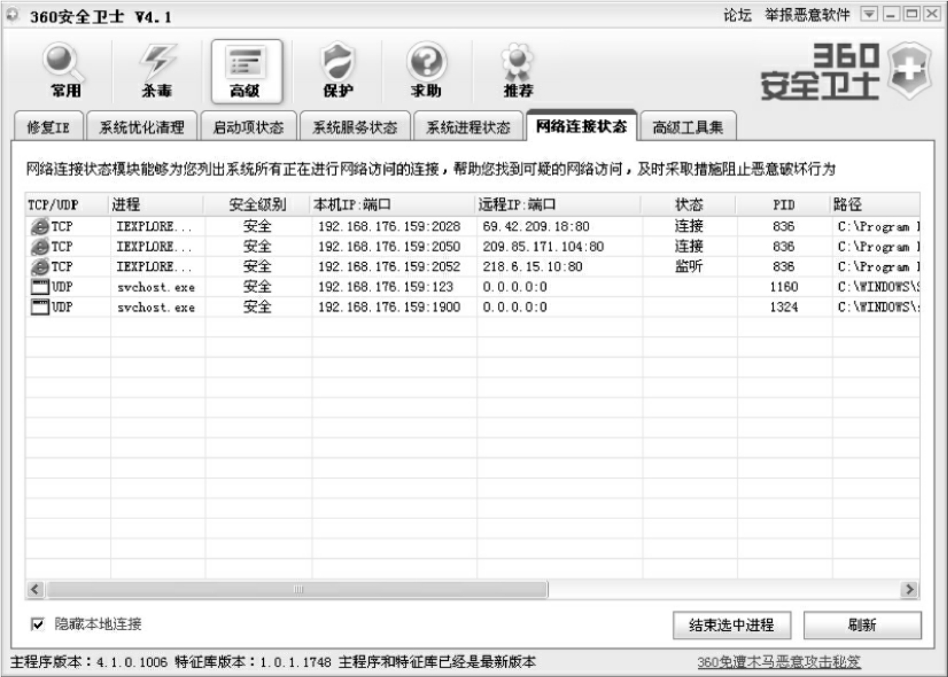Open the title bar dropdown arrow menu
The image size is (948, 677).
pyautogui.click(x=869, y=14)
